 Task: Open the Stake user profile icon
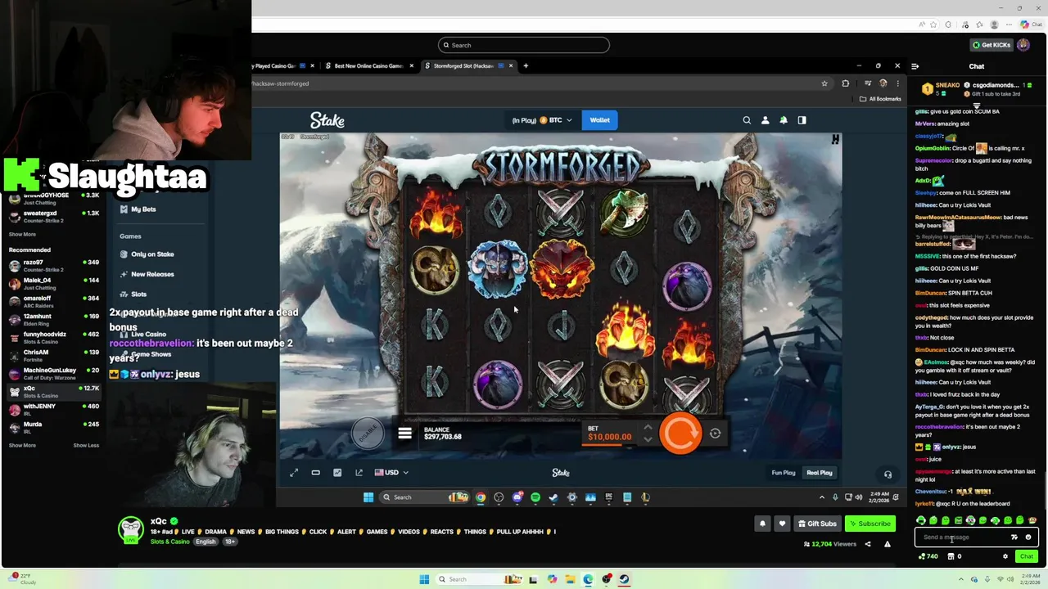coord(765,120)
